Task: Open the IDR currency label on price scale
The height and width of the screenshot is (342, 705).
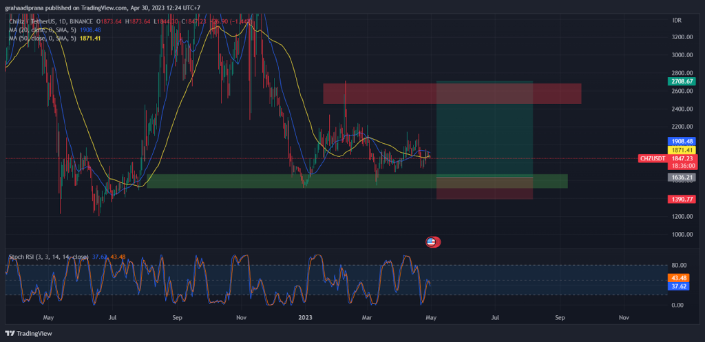Action: point(677,21)
